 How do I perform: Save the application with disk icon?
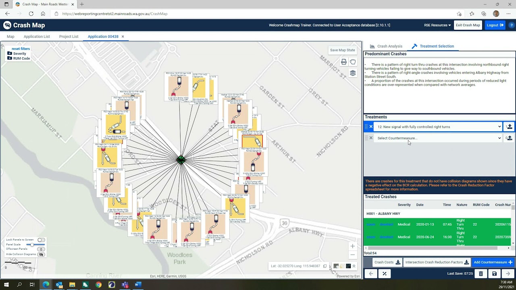(x=494, y=273)
